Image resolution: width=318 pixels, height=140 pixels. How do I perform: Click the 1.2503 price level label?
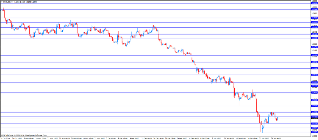click(x=314, y=27)
